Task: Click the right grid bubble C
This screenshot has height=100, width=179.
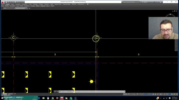Action: 96,37
